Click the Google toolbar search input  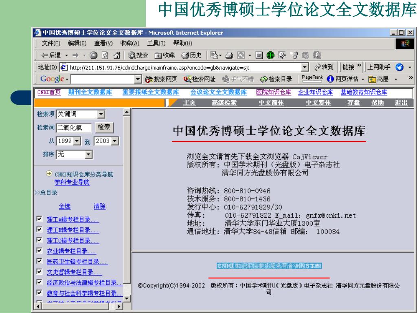(103, 79)
